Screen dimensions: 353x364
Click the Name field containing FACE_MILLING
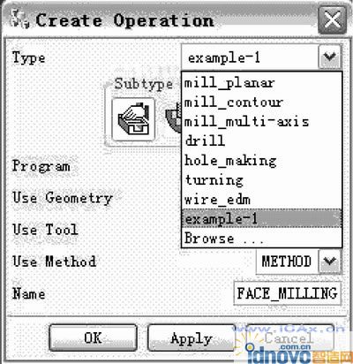pos(287,293)
